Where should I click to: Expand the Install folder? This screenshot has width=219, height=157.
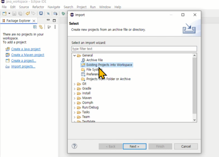74,93
